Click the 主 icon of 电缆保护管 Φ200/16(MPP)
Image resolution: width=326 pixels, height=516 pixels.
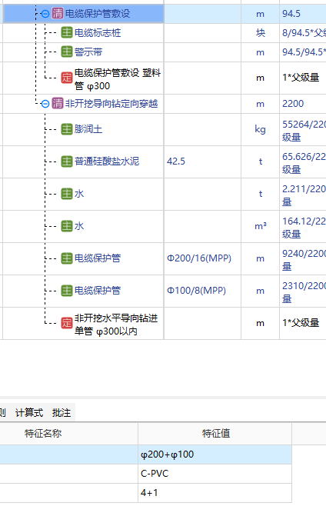coord(67,258)
